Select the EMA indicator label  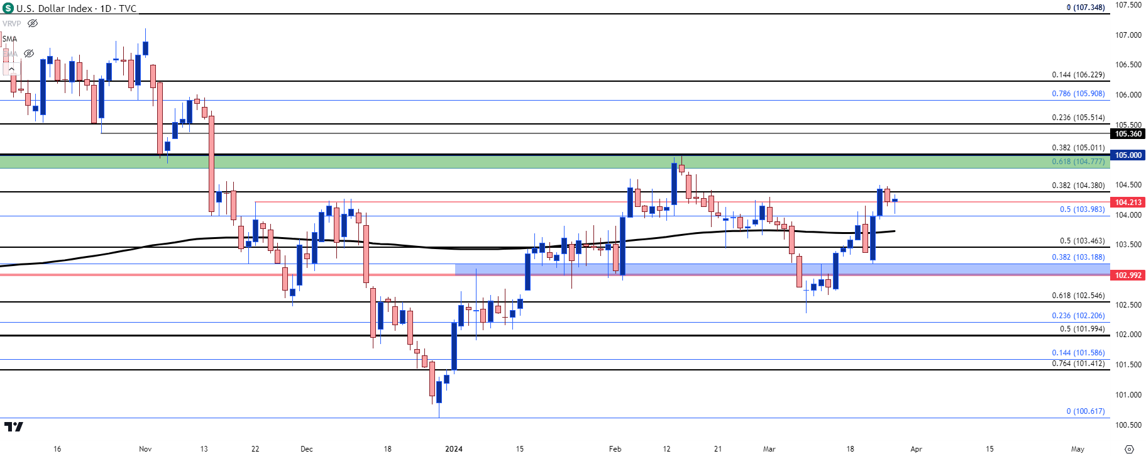coord(9,53)
